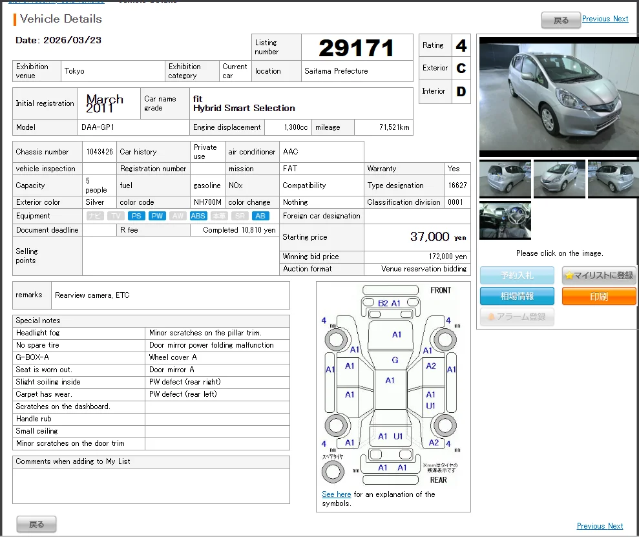Screen dimensions: 639x537
Task: Click the B2 A1 mark on front bumper diagram
Action: tap(389, 303)
